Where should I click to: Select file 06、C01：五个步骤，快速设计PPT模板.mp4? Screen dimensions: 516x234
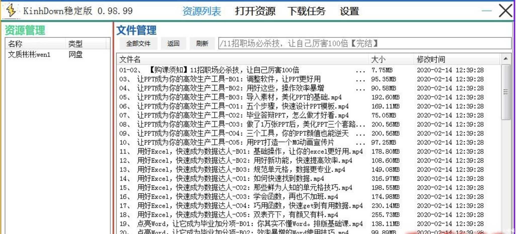[x=309, y=106]
